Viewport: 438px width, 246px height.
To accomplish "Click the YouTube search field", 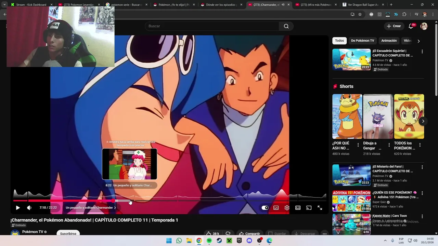I will click(212, 26).
